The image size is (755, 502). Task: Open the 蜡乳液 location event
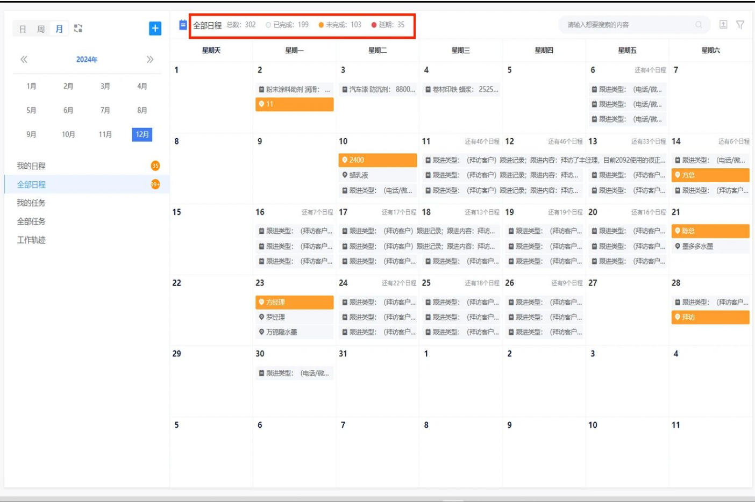click(377, 175)
